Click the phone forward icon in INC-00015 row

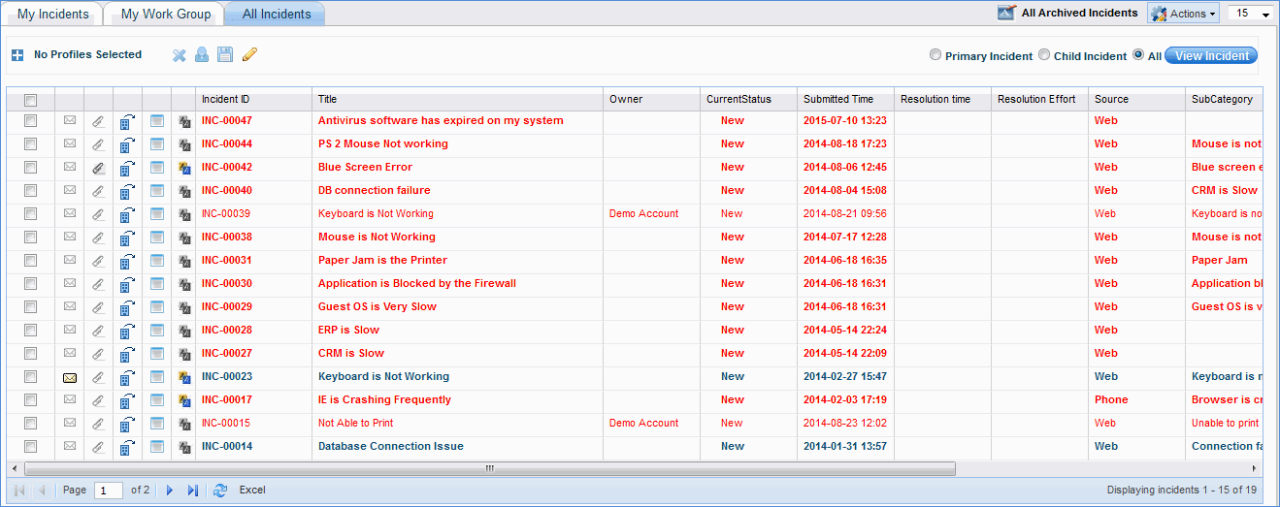pos(127,424)
